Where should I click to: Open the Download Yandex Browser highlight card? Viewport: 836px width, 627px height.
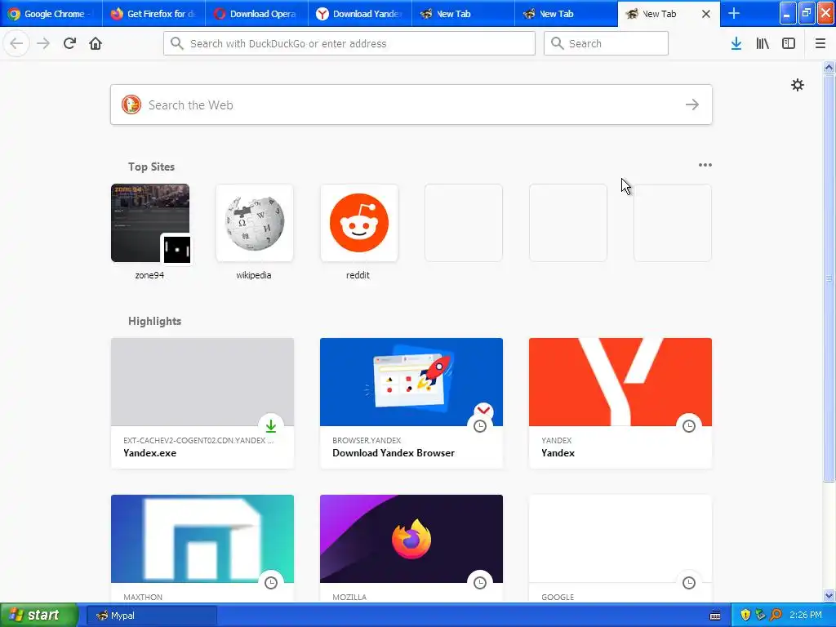coord(411,403)
